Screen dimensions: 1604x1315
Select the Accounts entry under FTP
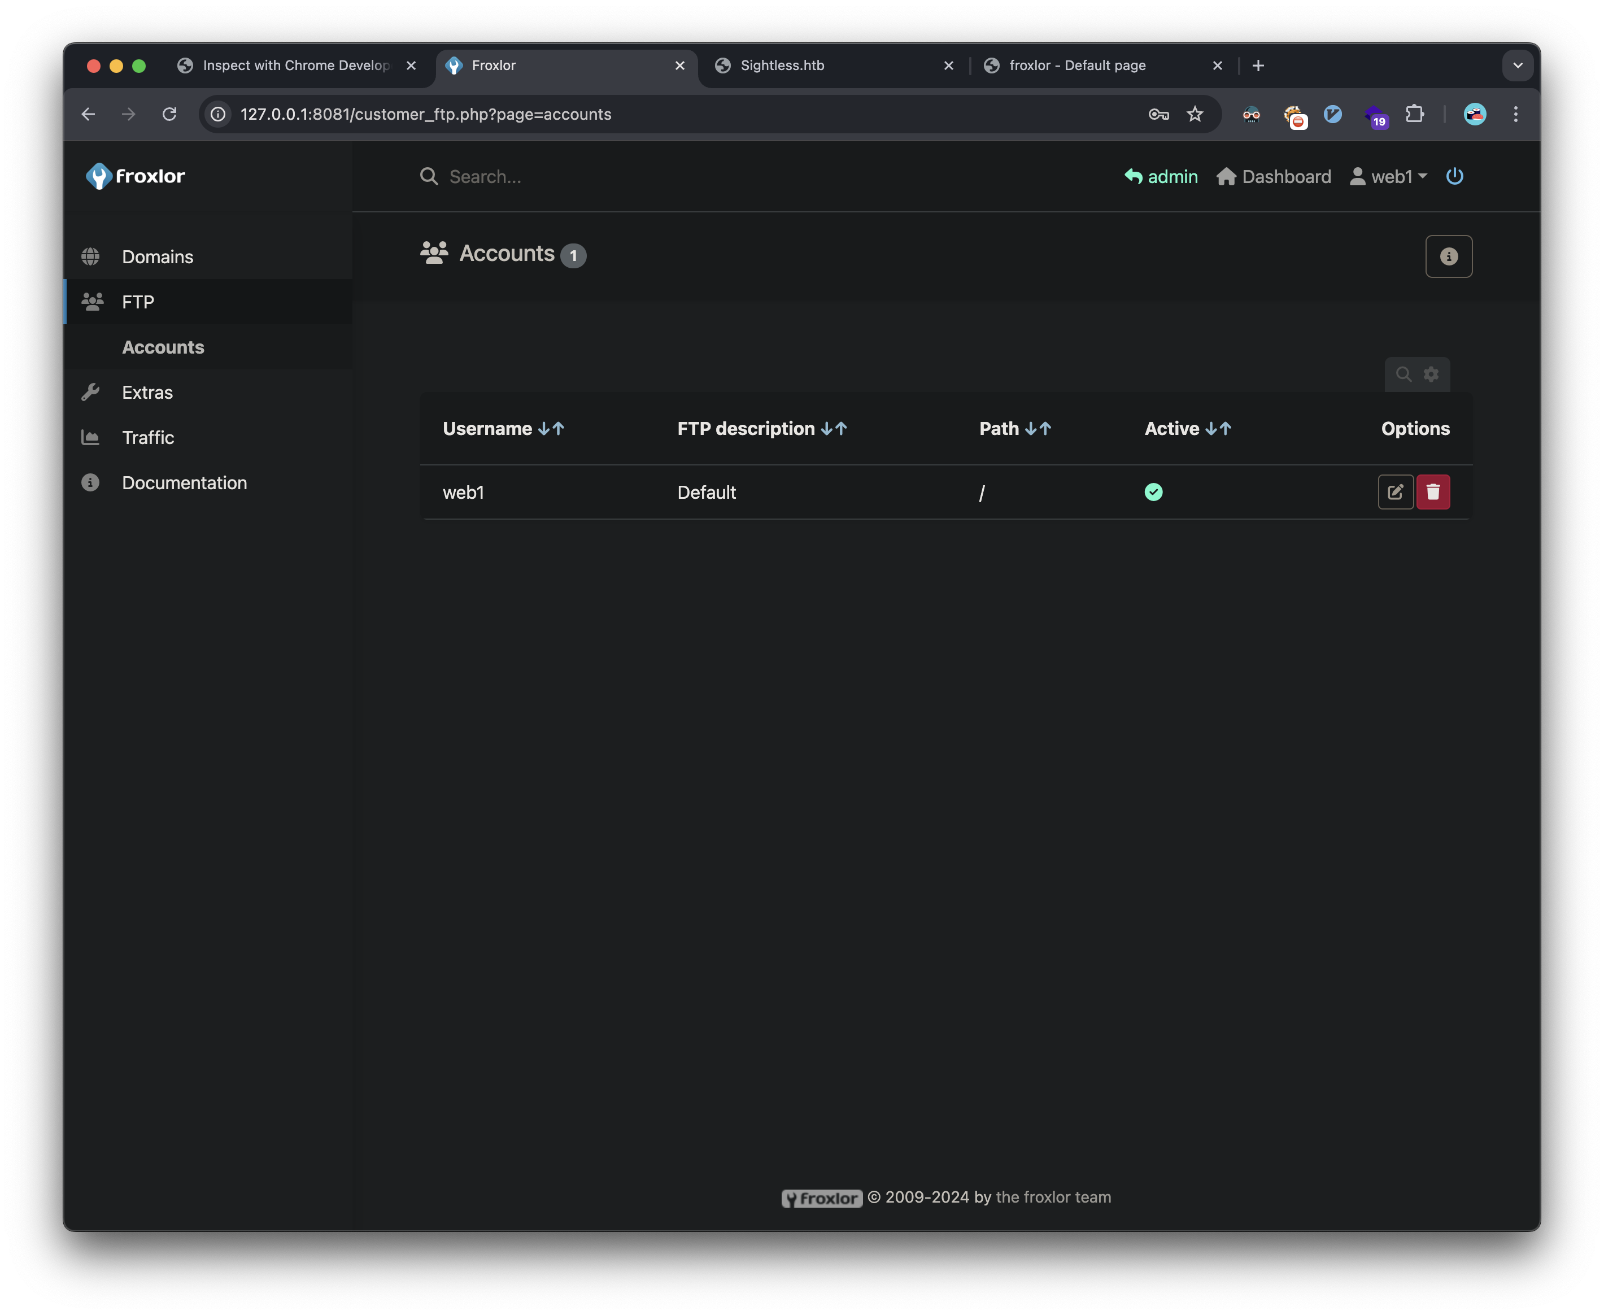coord(163,347)
